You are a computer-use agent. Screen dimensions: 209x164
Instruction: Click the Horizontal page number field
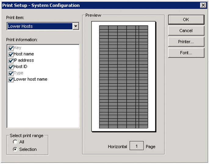(136, 146)
